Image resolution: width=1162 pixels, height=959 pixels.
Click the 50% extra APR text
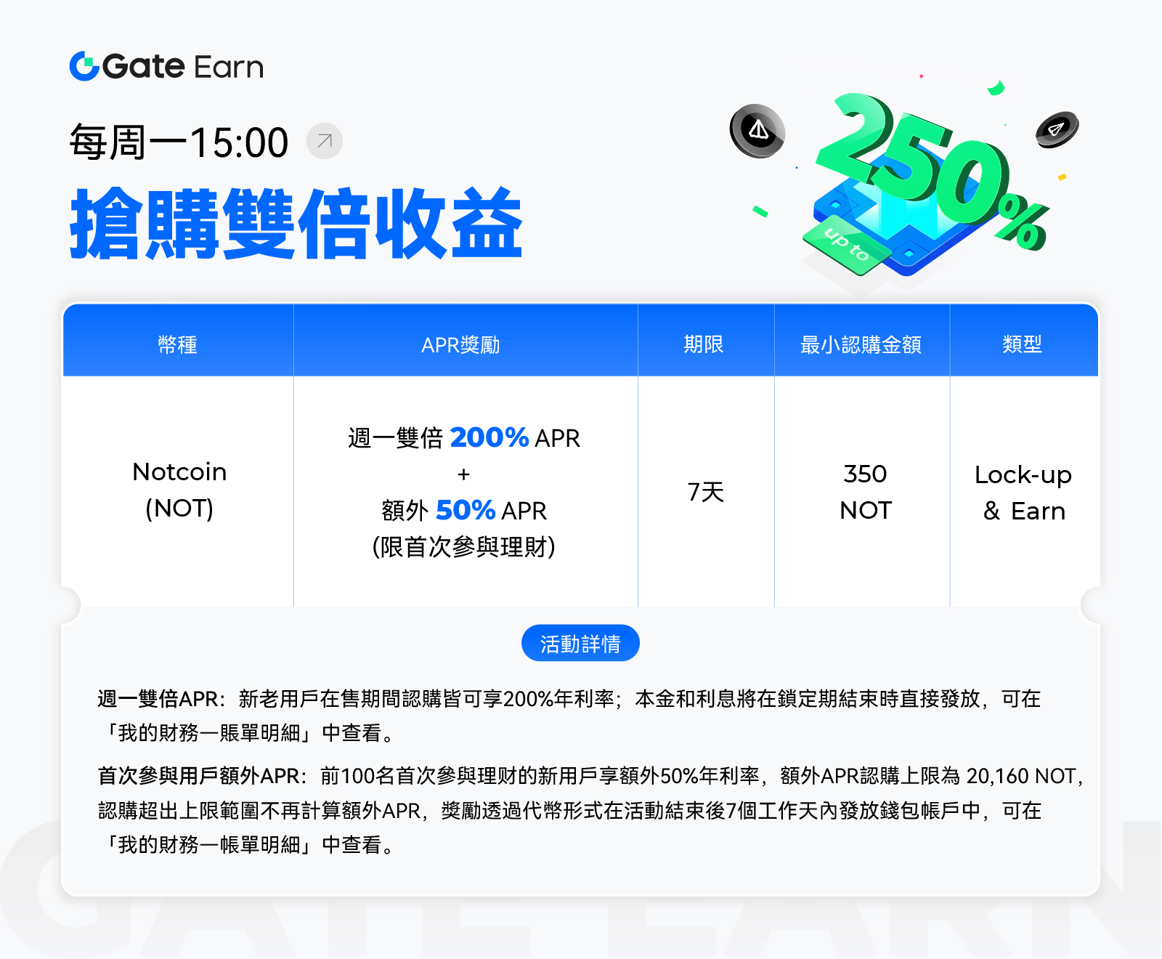[x=491, y=510]
